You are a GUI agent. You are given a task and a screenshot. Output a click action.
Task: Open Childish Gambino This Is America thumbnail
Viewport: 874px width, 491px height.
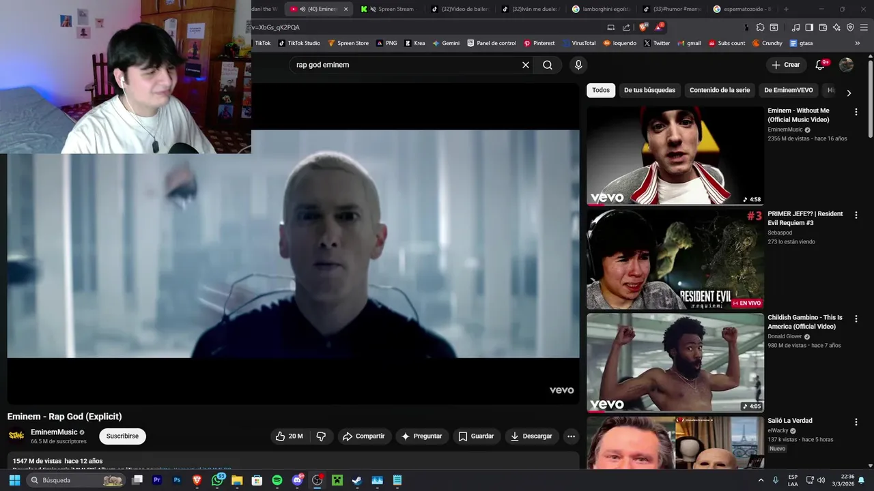[x=675, y=363]
